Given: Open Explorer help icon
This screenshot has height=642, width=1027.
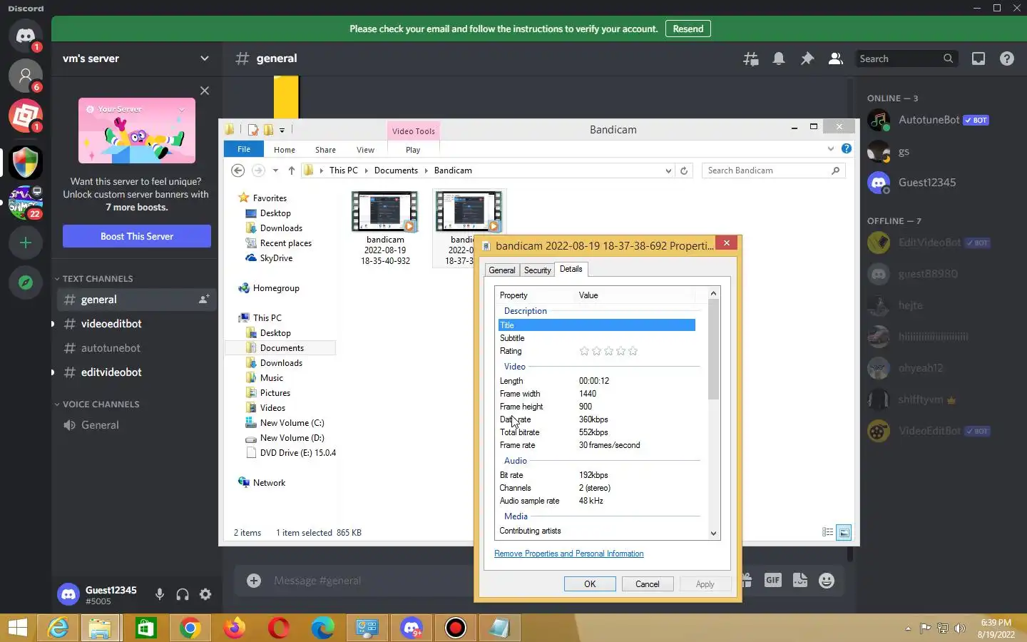Looking at the screenshot, I should coord(847,148).
